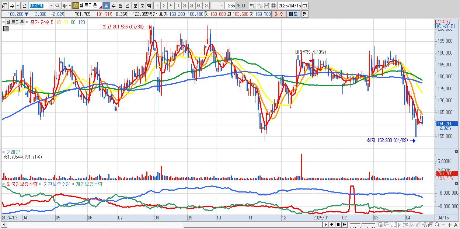Click the 매도 (sell) button

[x=293, y=14]
